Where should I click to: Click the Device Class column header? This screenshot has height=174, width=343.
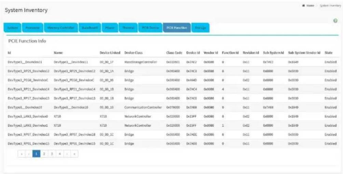pos(133,53)
